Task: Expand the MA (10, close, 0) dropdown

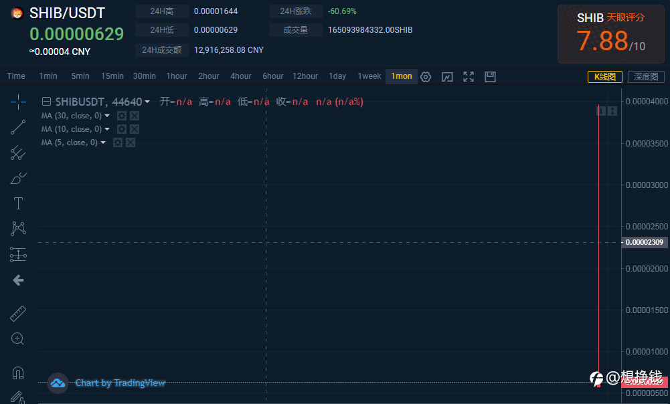Action: [107, 129]
